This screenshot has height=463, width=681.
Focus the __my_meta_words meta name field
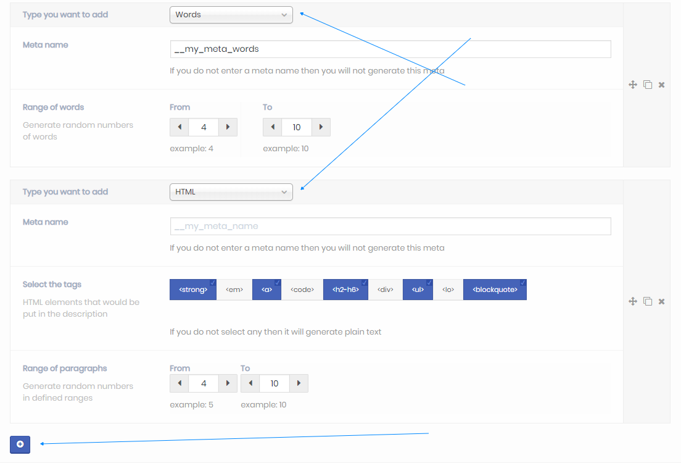[x=390, y=49]
